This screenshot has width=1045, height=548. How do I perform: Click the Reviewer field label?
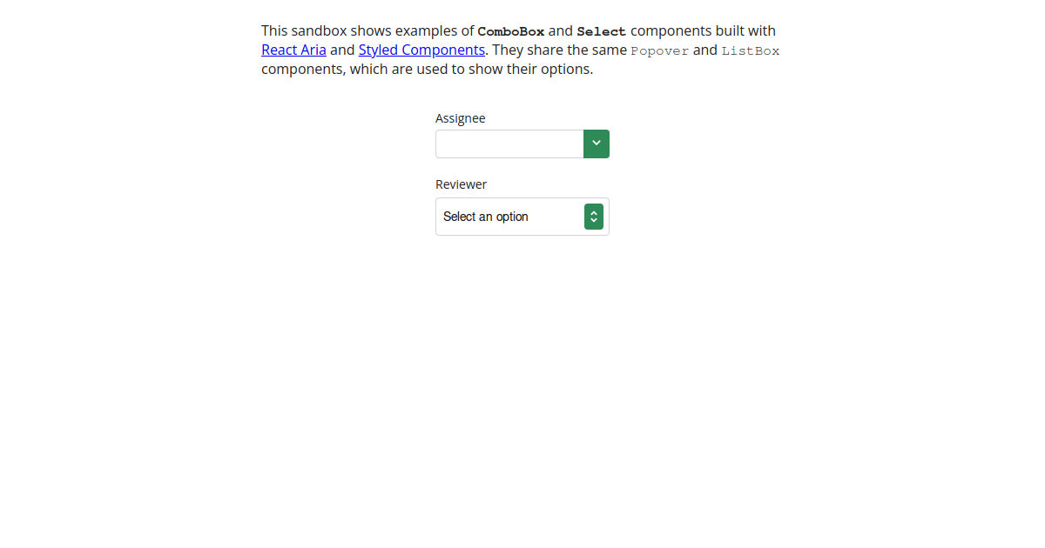pyautogui.click(x=461, y=184)
